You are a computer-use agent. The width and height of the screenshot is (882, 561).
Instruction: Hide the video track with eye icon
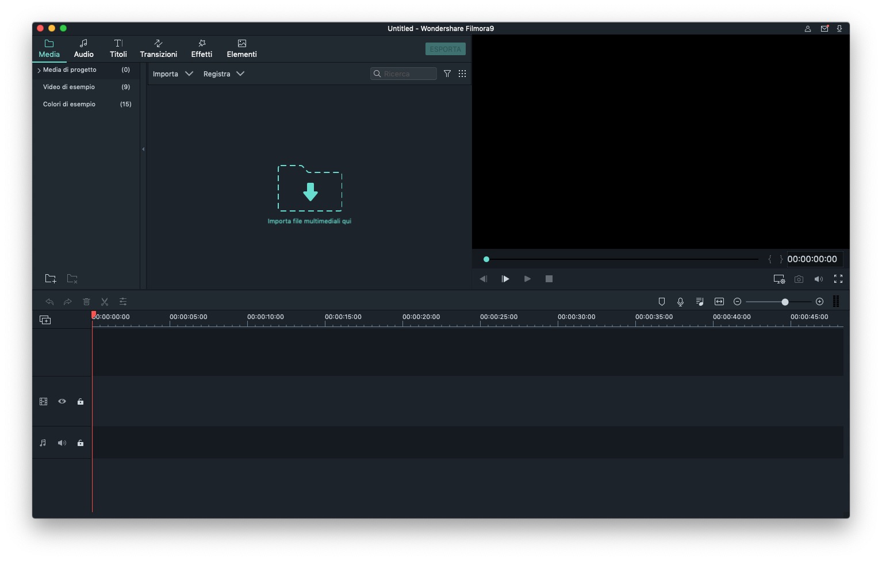(x=62, y=402)
